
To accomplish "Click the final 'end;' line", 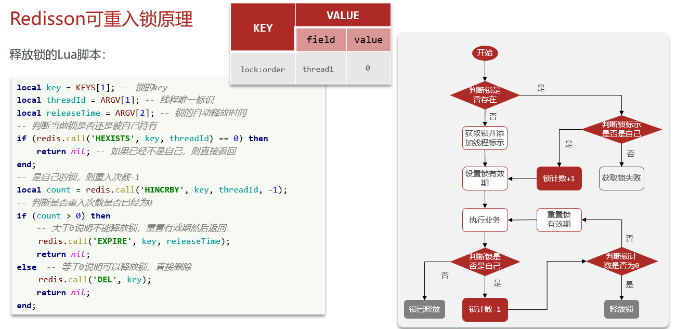I will tap(27, 305).
